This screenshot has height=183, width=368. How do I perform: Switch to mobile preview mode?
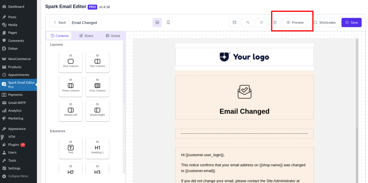(x=168, y=22)
